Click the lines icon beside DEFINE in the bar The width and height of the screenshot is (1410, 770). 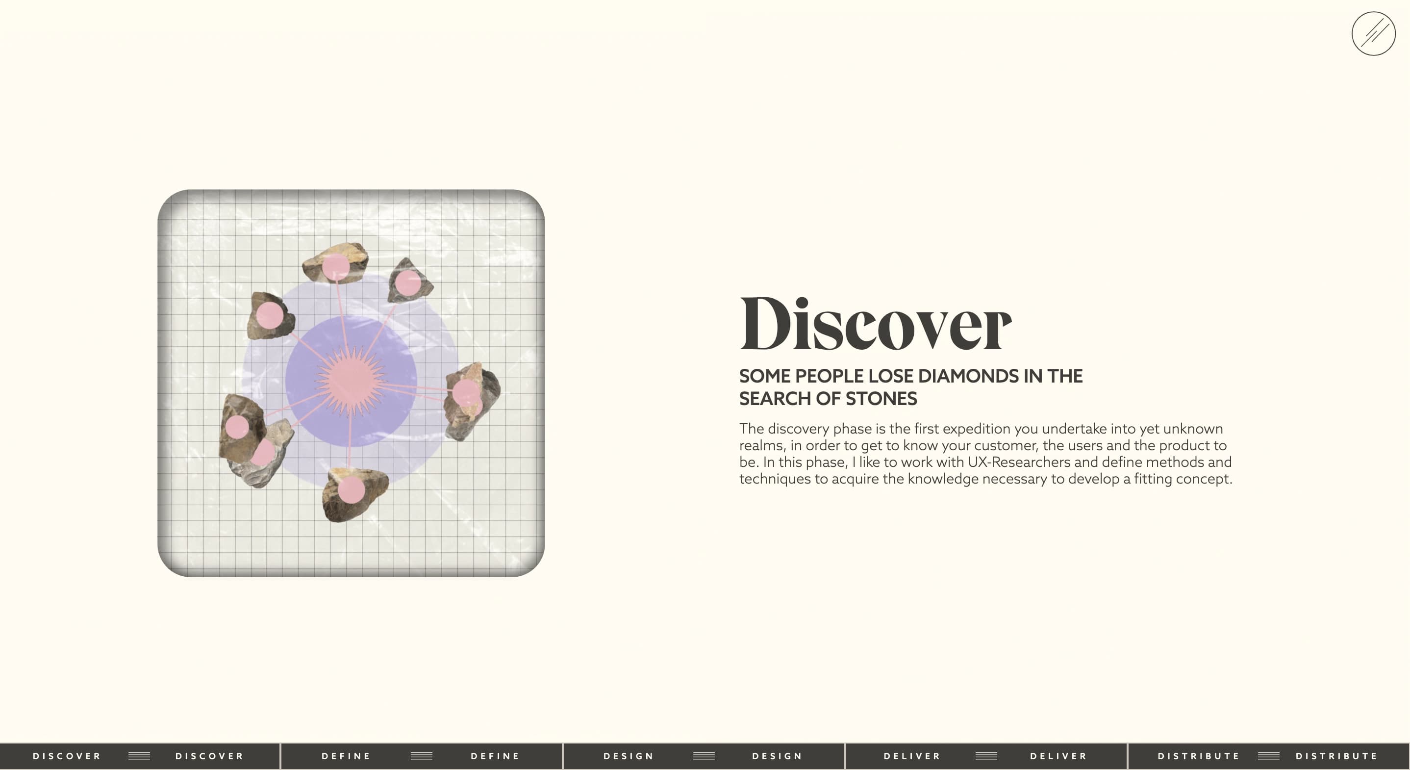pyautogui.click(x=421, y=756)
